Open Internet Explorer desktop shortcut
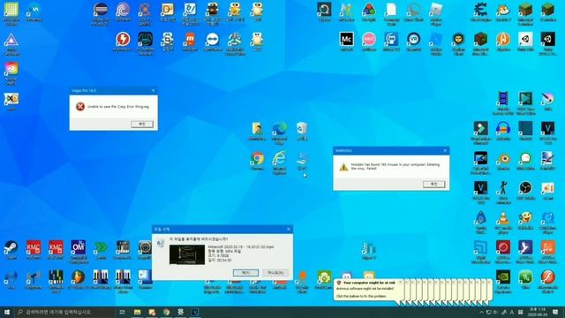565x318 pixels. [x=279, y=159]
